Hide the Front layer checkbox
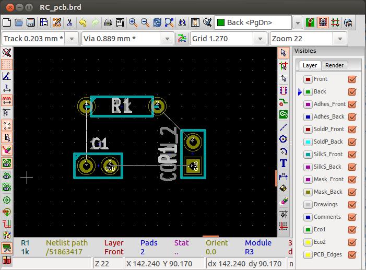Screen dimensions: 366x270 click(352, 79)
